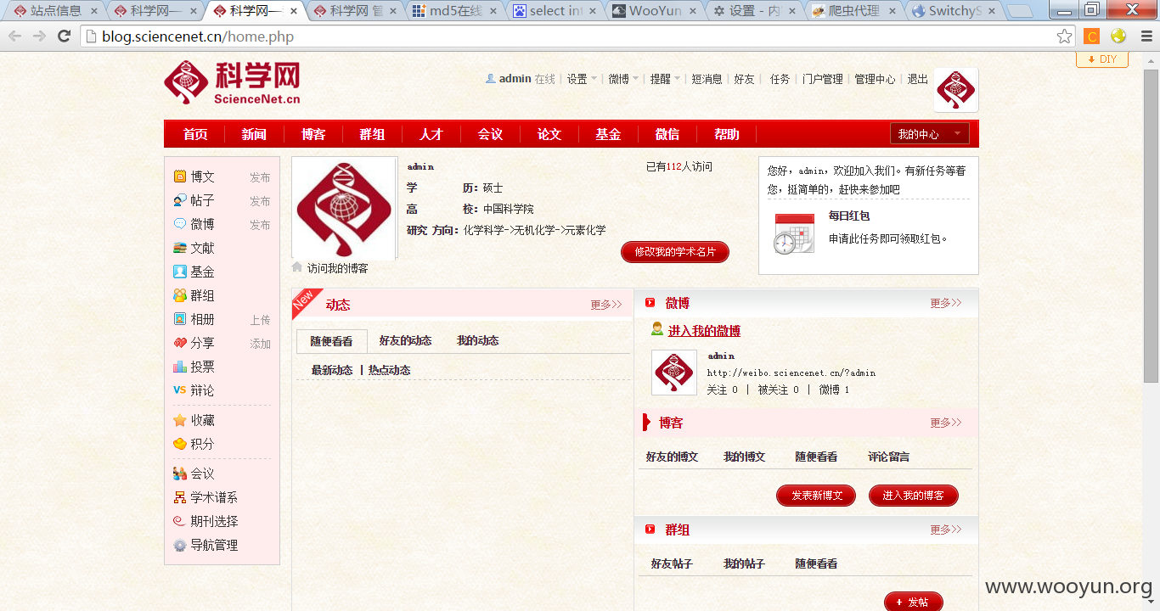Open the 辩论 debate VS icon

tap(180, 390)
